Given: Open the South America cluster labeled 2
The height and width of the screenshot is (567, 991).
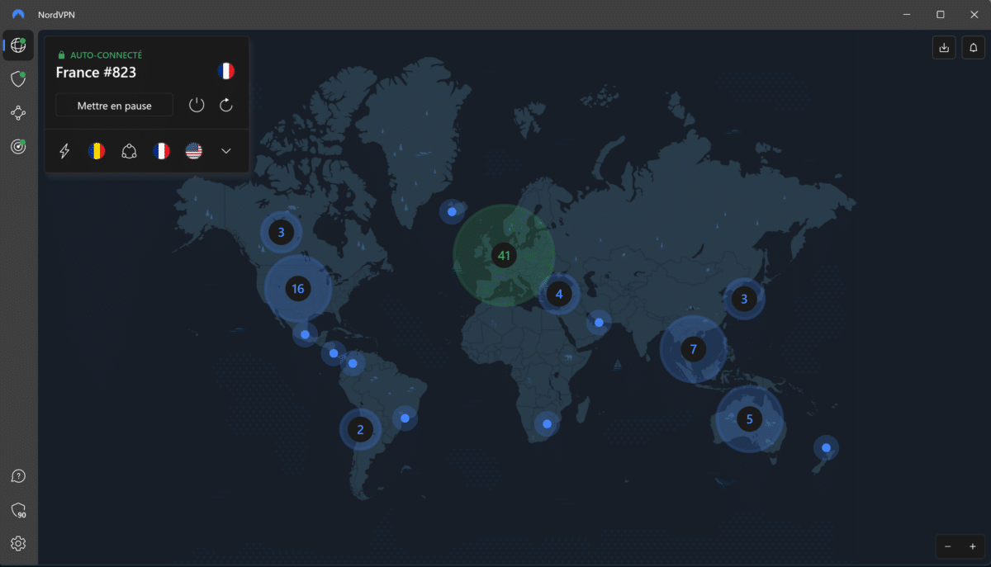Looking at the screenshot, I should coord(360,429).
